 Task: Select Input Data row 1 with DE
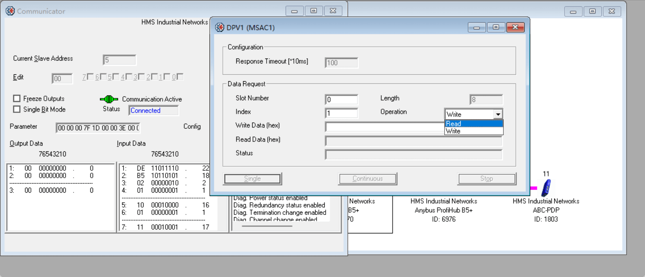pos(165,168)
